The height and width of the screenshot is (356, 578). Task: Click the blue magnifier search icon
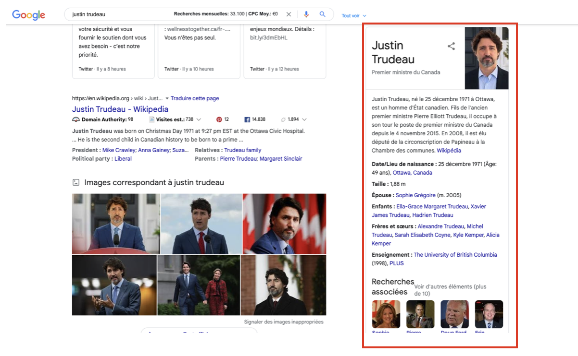(x=323, y=14)
